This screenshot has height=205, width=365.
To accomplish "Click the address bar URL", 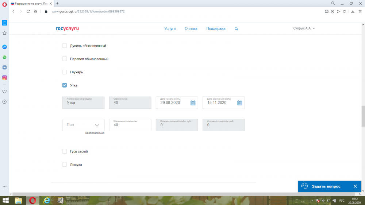I will click(x=88, y=11).
